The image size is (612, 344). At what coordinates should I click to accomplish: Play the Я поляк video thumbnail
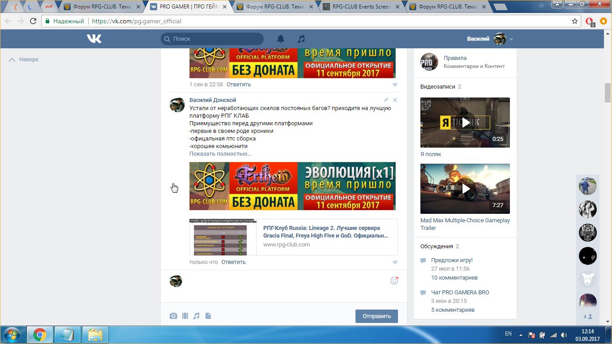[465, 123]
